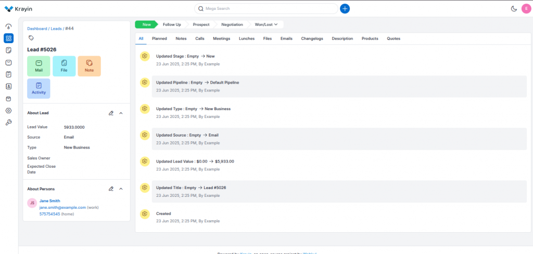Click the Updated Source activity icon

pos(145,135)
